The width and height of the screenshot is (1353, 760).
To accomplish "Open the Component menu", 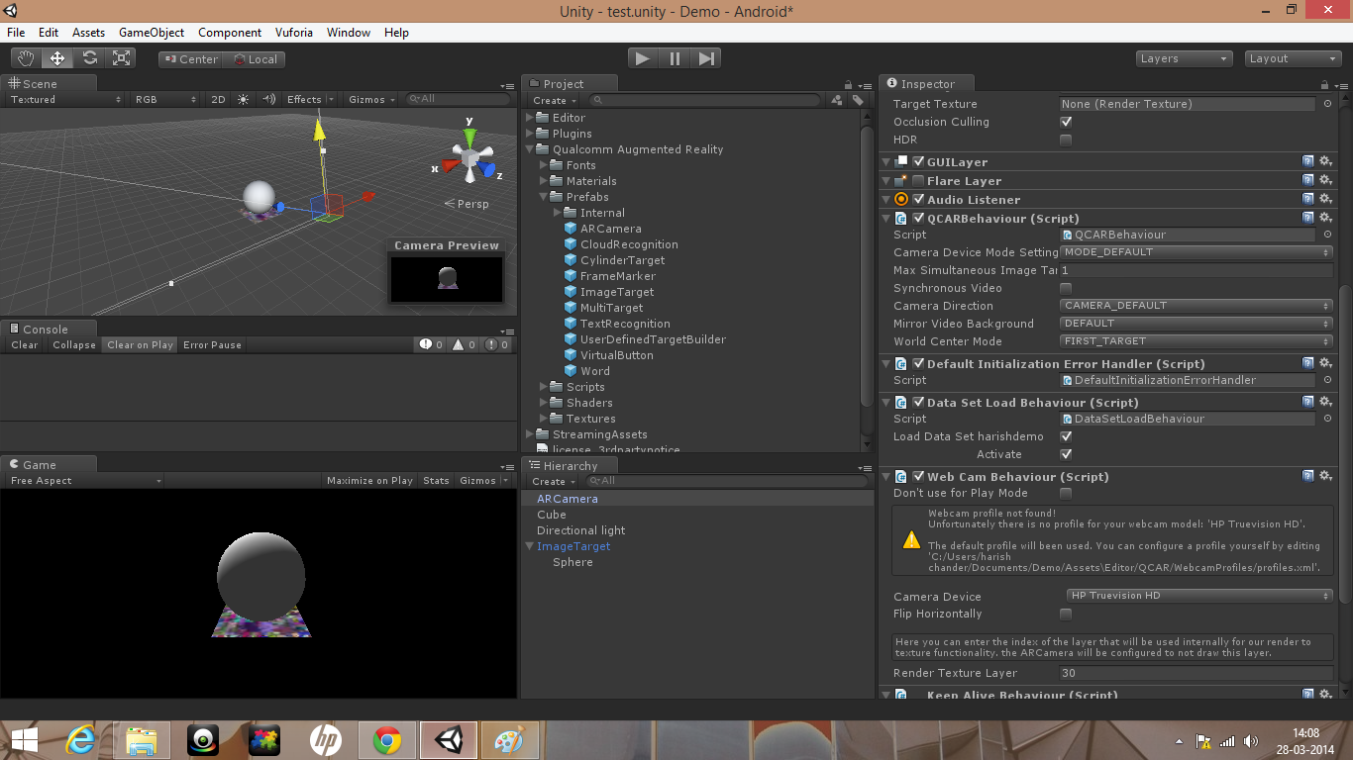I will [x=230, y=33].
